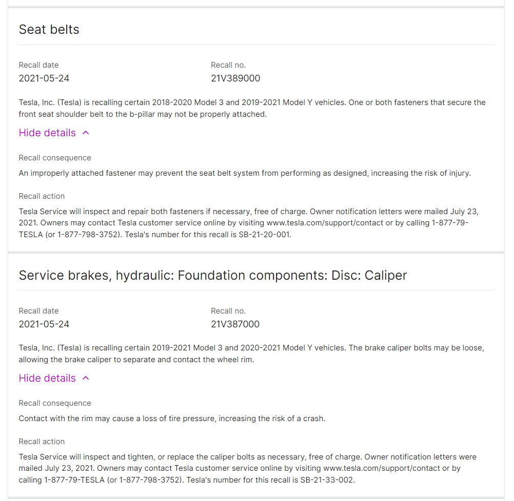Click Recall consequence label under Seat belts
Image resolution: width=514 pixels, height=501 pixels.
55,158
